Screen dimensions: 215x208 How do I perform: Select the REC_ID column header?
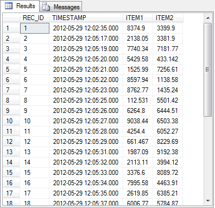[x=34, y=18]
